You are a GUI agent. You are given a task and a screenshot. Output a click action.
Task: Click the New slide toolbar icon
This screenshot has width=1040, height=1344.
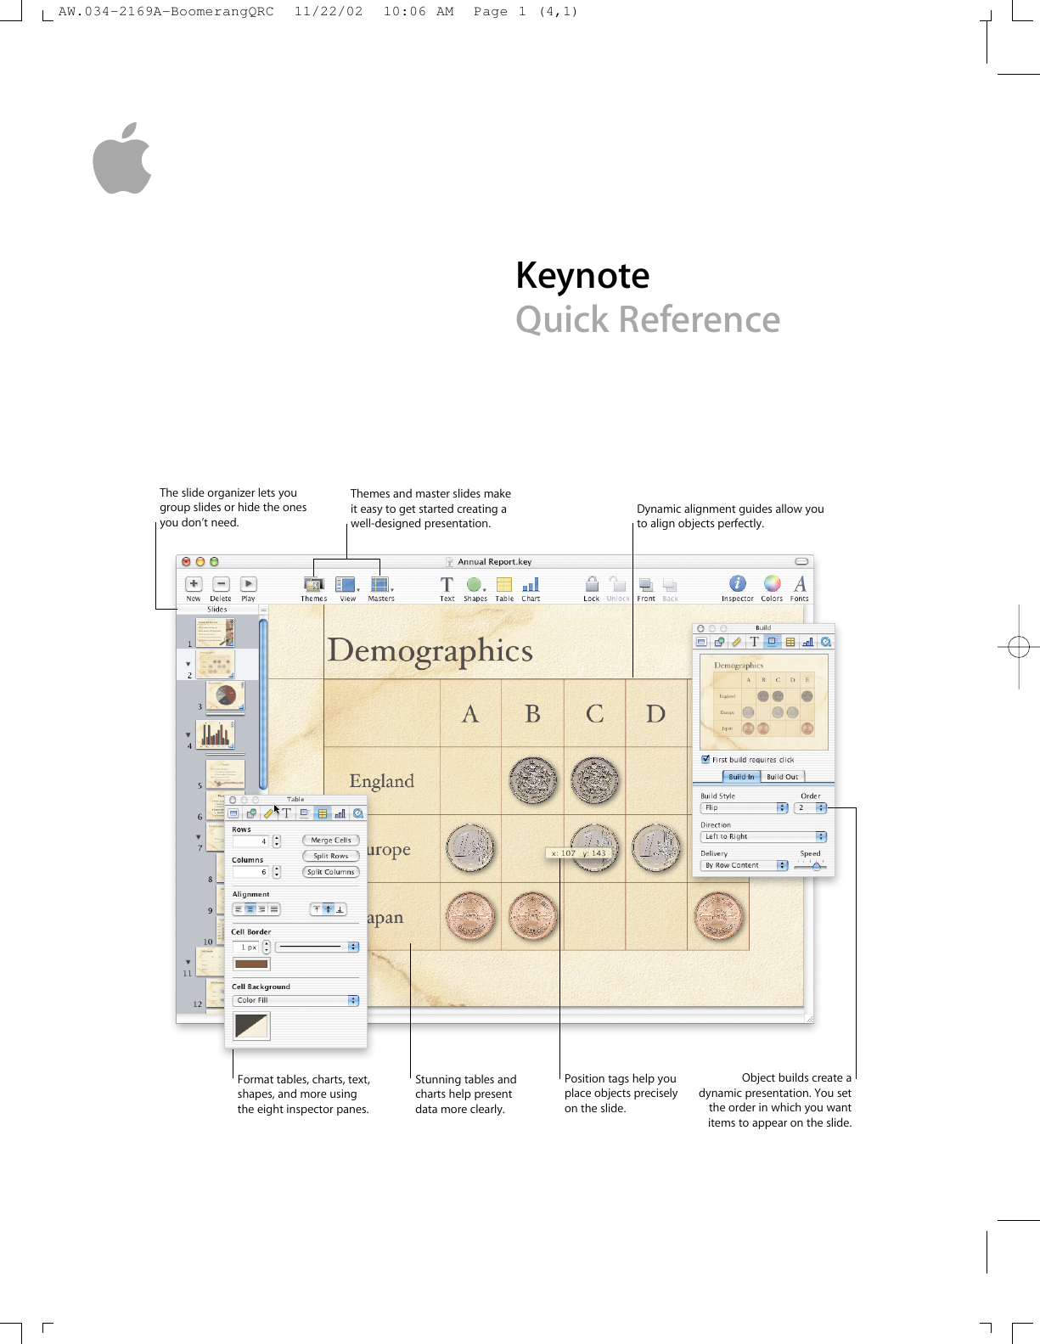[194, 584]
